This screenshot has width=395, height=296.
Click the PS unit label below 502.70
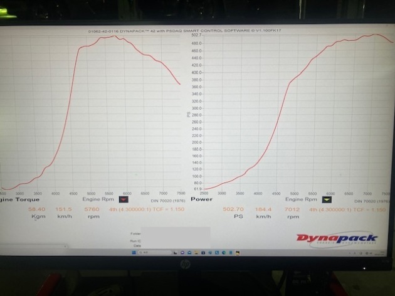(x=238, y=217)
